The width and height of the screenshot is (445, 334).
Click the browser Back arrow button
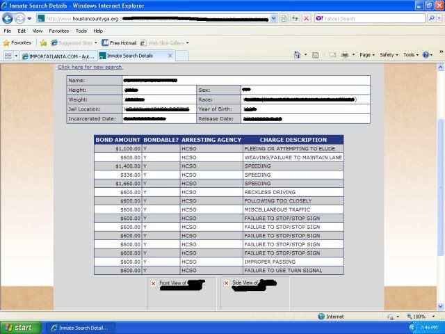pyautogui.click(x=8, y=18)
